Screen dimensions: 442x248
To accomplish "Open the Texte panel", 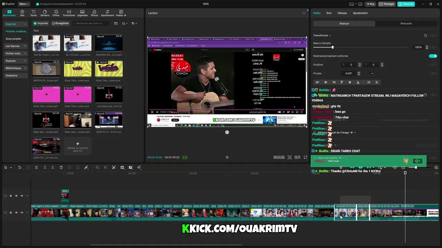I will [x=33, y=13].
